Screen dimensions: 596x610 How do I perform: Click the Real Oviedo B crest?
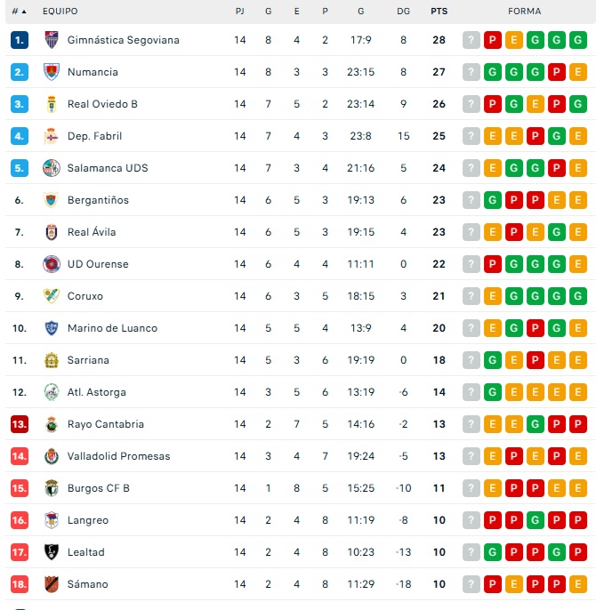(x=51, y=104)
